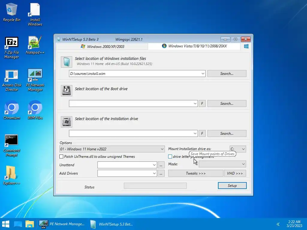
Task: Browse for drivers with ... button
Action: coord(161,173)
